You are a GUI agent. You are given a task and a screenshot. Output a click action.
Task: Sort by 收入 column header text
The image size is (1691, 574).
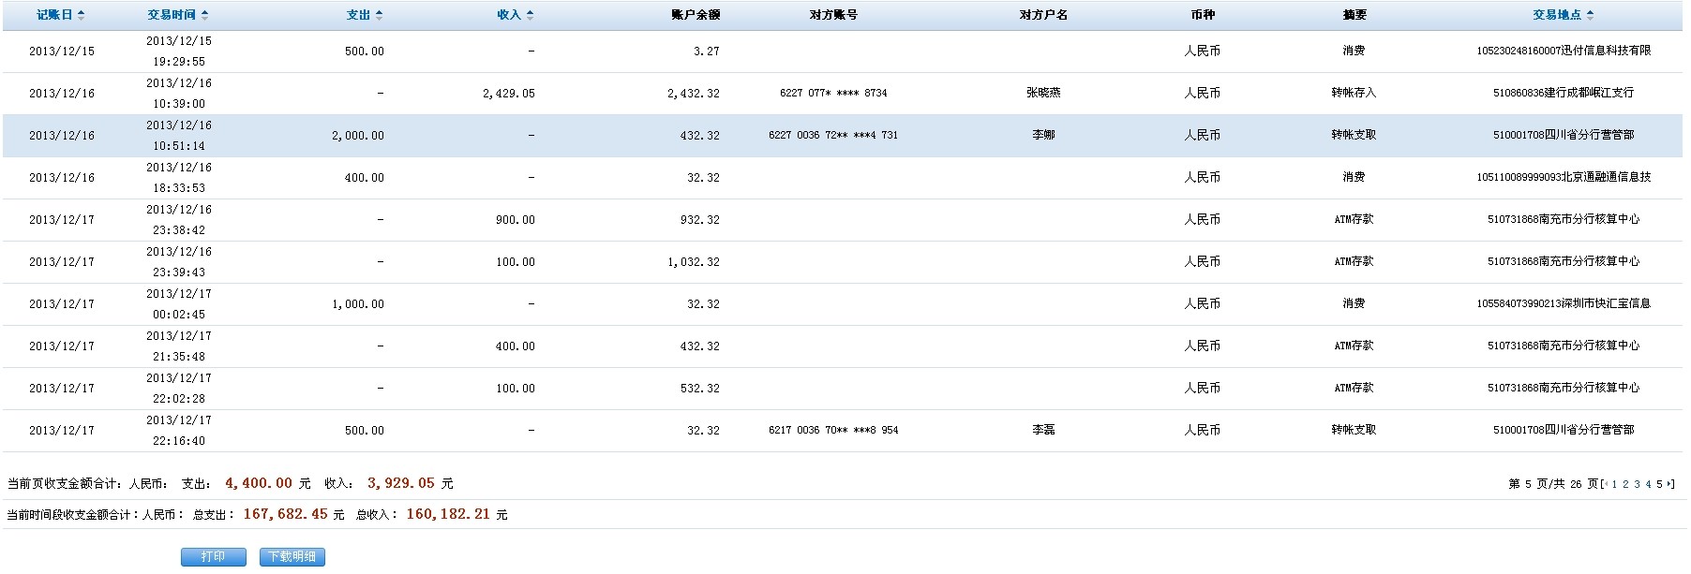(509, 15)
